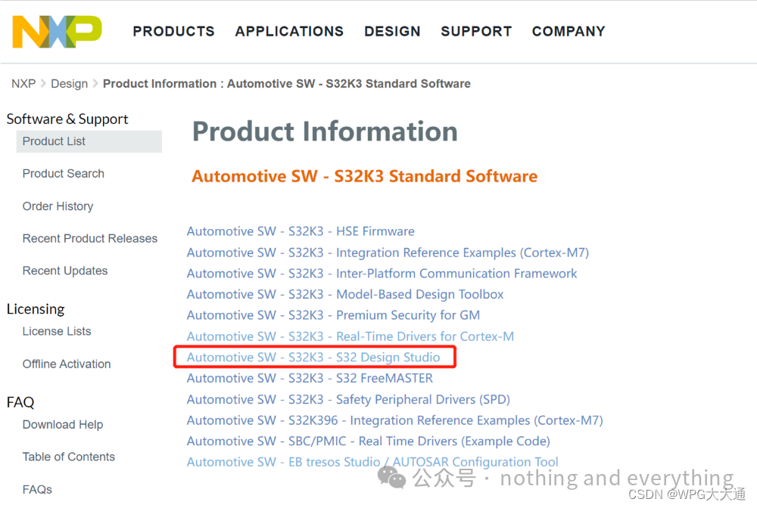Open Safety Peripheral Drivers (SPD) link
The width and height of the screenshot is (757, 508).
[x=348, y=399]
